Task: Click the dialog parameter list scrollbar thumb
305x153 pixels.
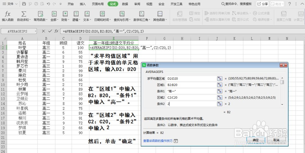Action: 282,82
